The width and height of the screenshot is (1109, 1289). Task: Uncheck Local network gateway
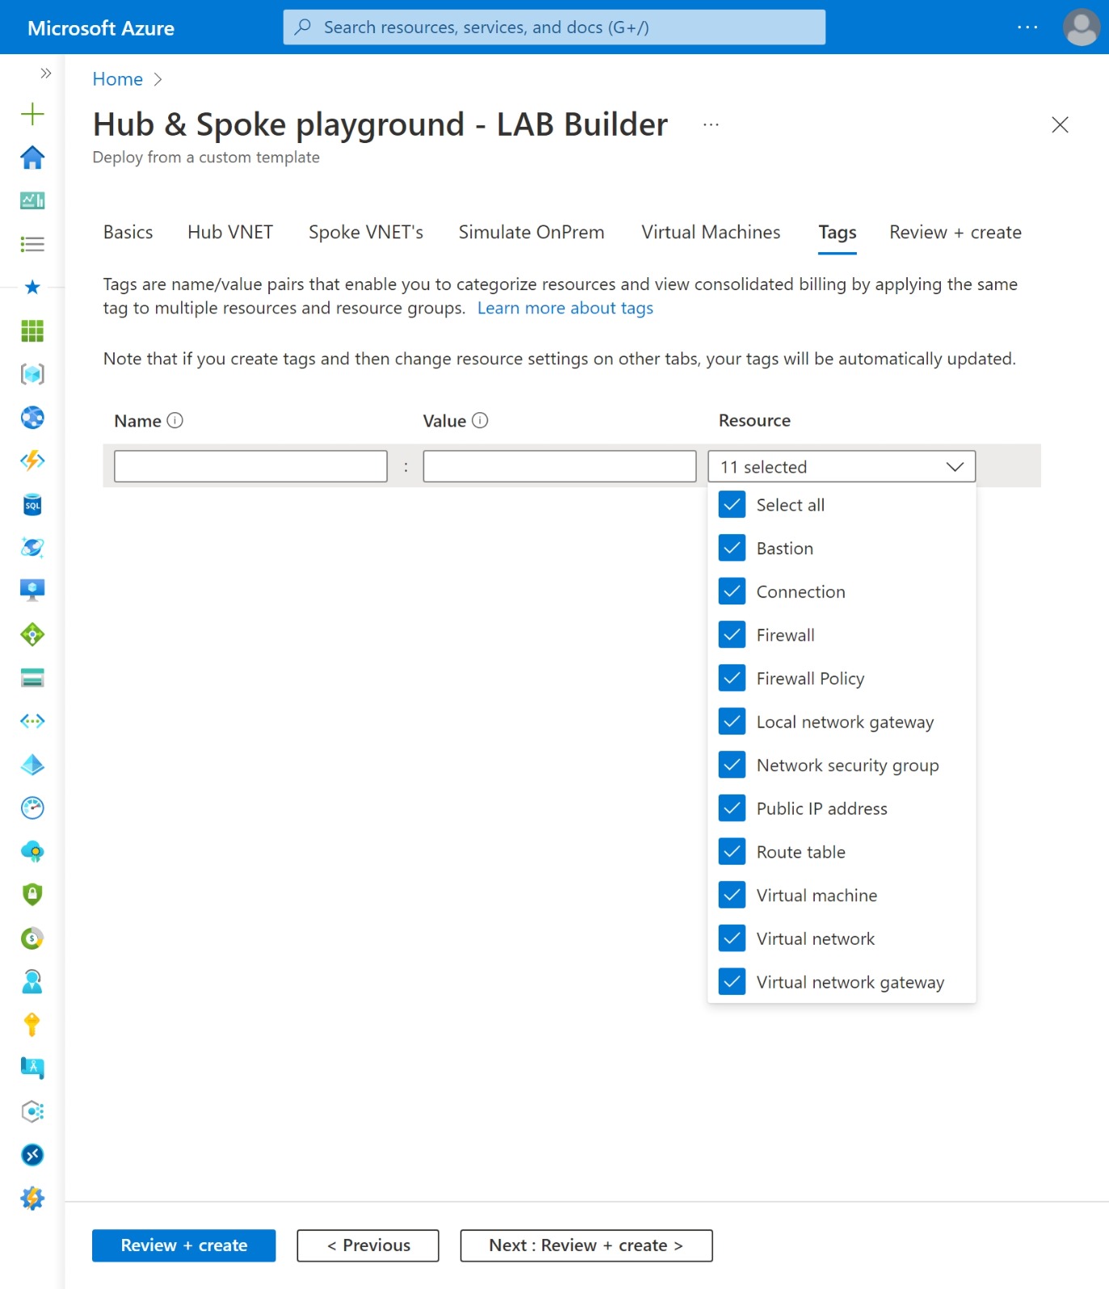pyautogui.click(x=732, y=722)
